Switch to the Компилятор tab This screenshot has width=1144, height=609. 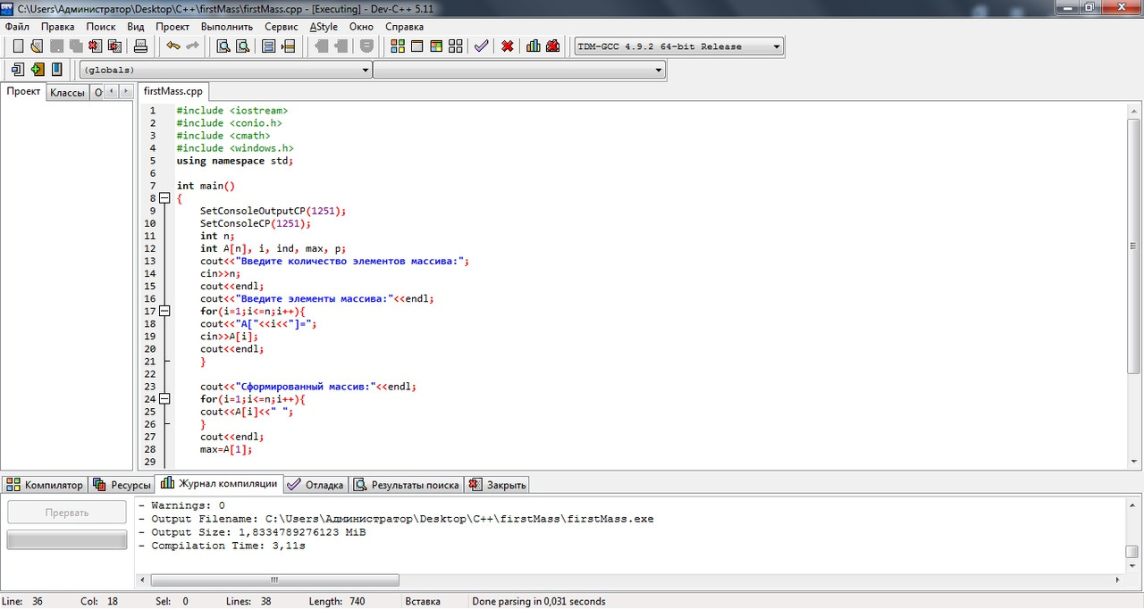tap(45, 485)
